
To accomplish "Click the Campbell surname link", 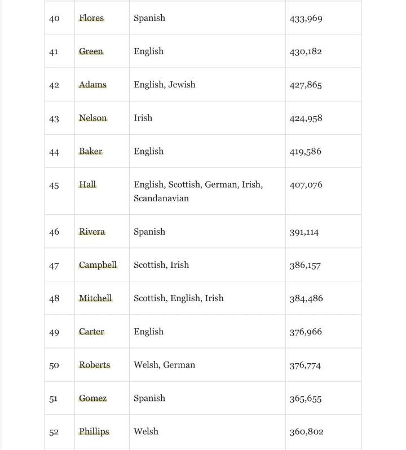I will [98, 265].
